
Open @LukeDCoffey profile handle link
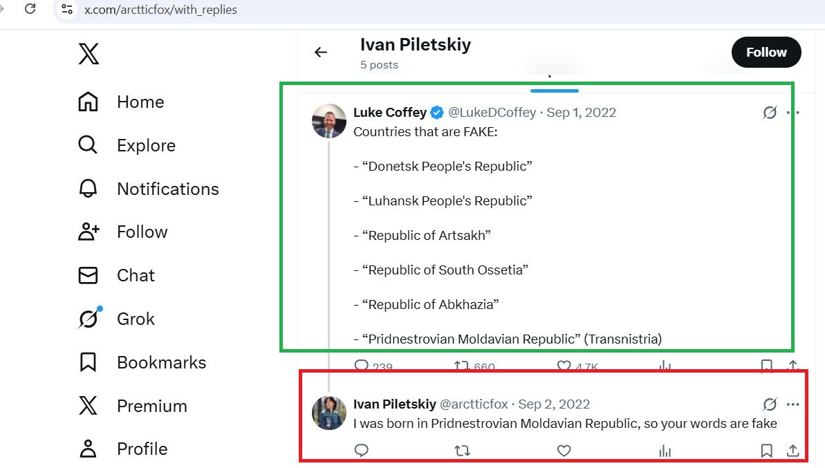(x=492, y=112)
